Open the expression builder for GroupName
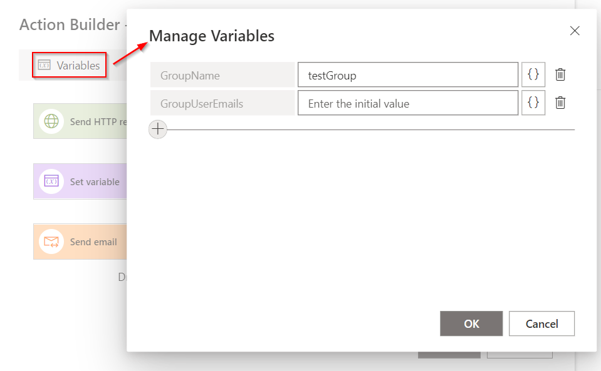The width and height of the screenshot is (601, 371). (x=533, y=74)
